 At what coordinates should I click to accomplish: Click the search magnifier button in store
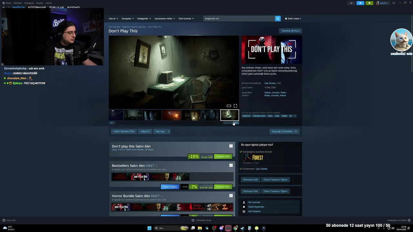(278, 19)
